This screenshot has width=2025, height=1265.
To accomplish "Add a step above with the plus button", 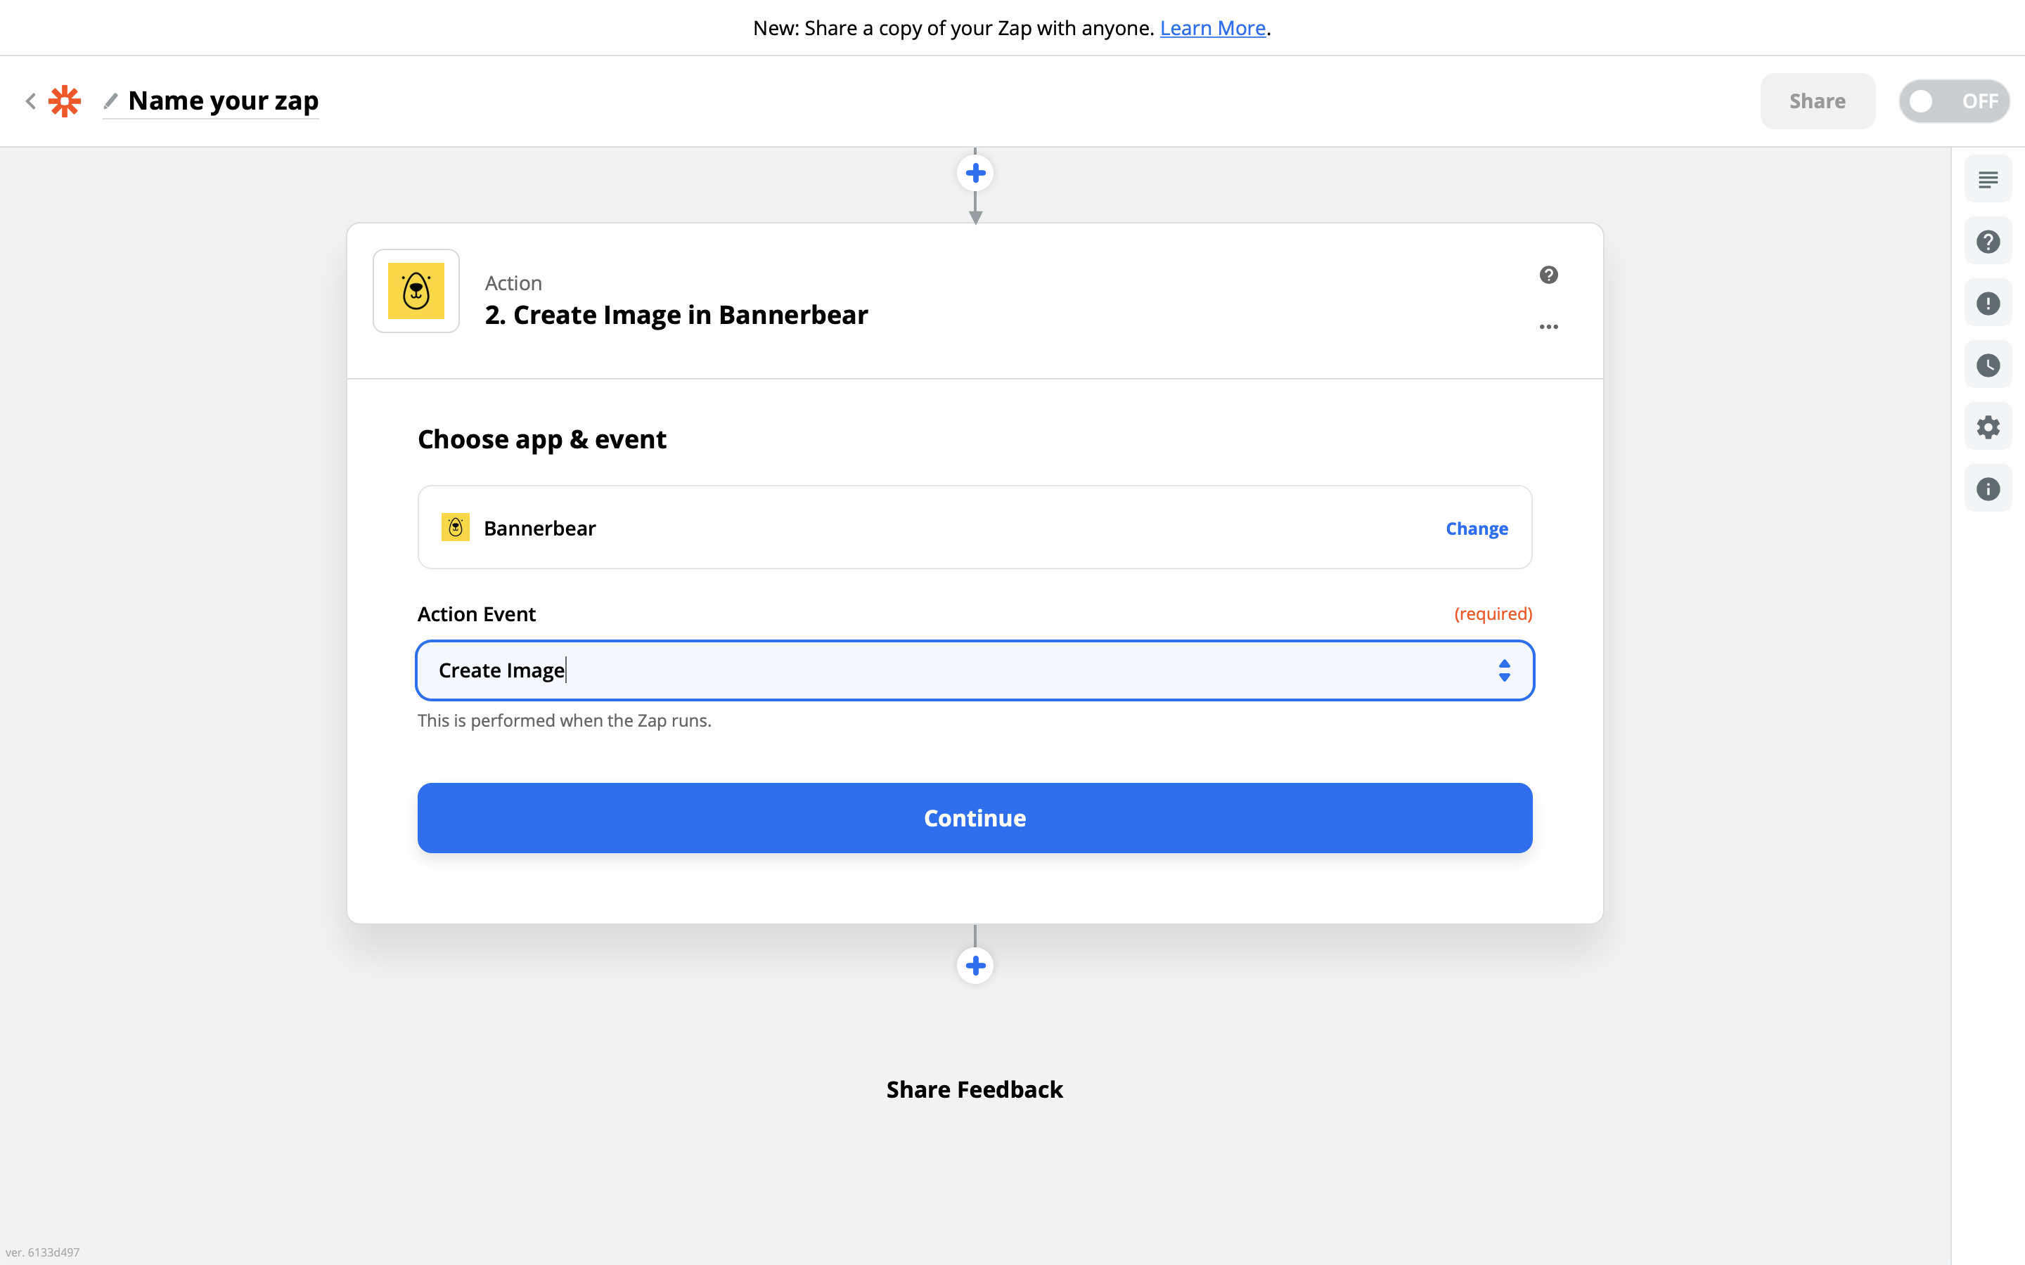I will (x=975, y=173).
